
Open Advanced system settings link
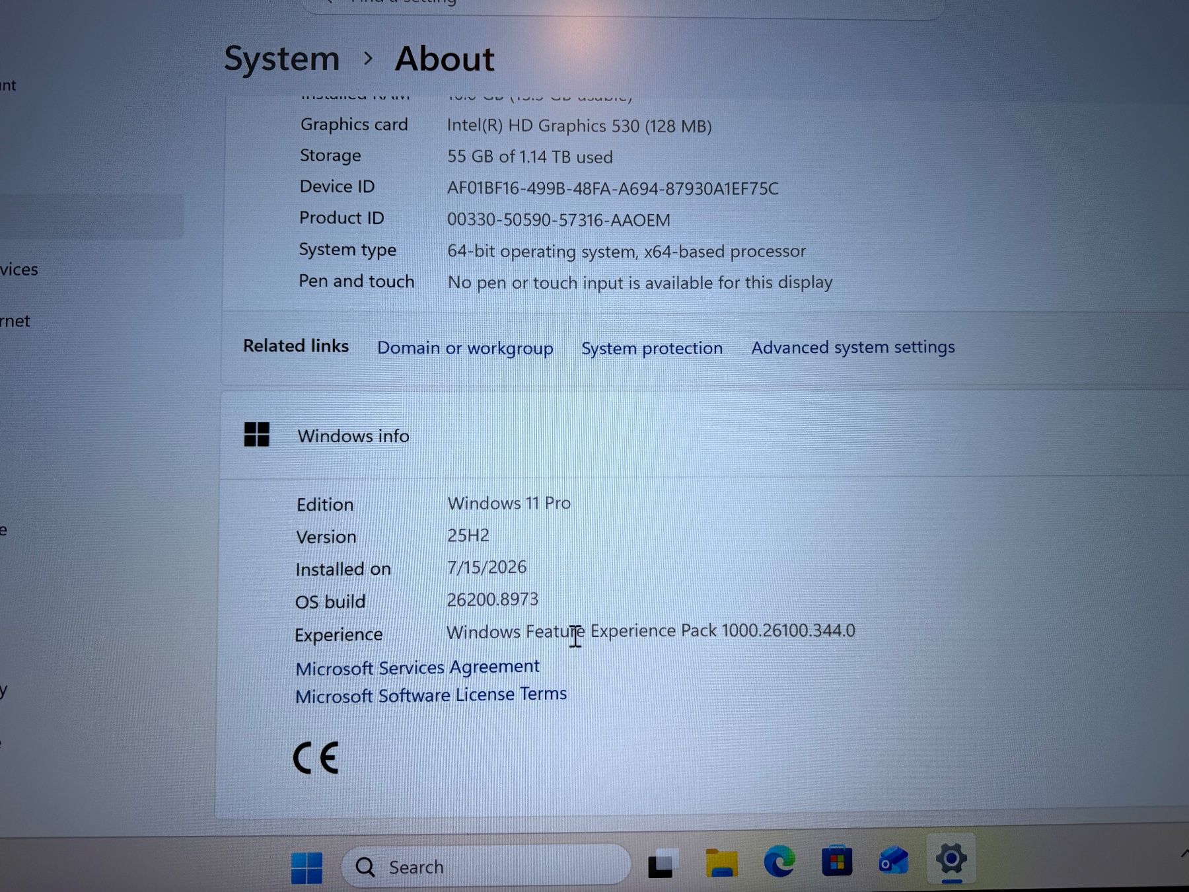point(853,348)
